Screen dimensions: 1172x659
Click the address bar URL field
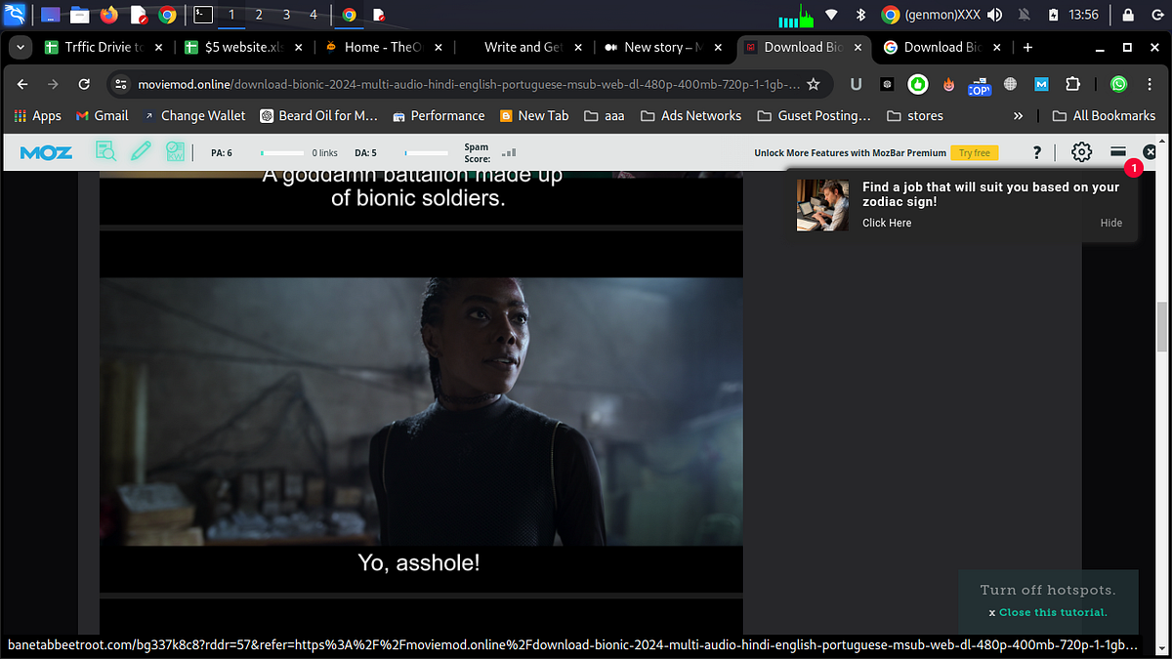pos(469,85)
